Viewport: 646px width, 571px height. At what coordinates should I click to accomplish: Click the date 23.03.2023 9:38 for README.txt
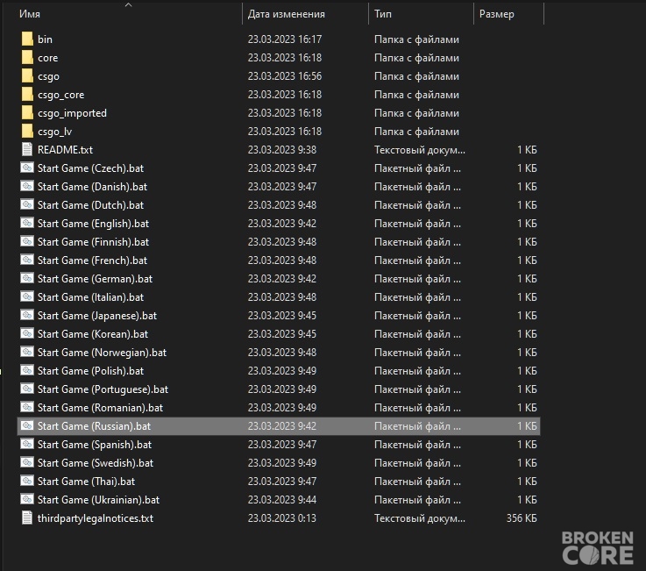282,150
